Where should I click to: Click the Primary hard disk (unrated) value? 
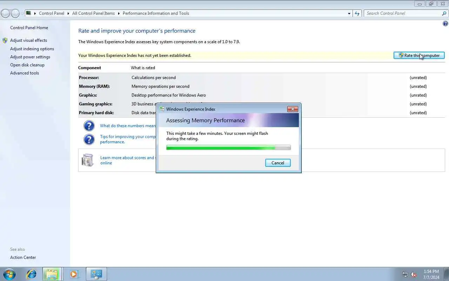(x=418, y=113)
